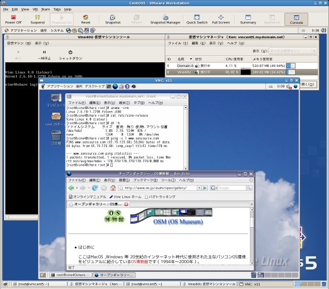This screenshot has height=289, width=329.
Task: Expand the URL bar history dropdown
Action: pos(199,188)
